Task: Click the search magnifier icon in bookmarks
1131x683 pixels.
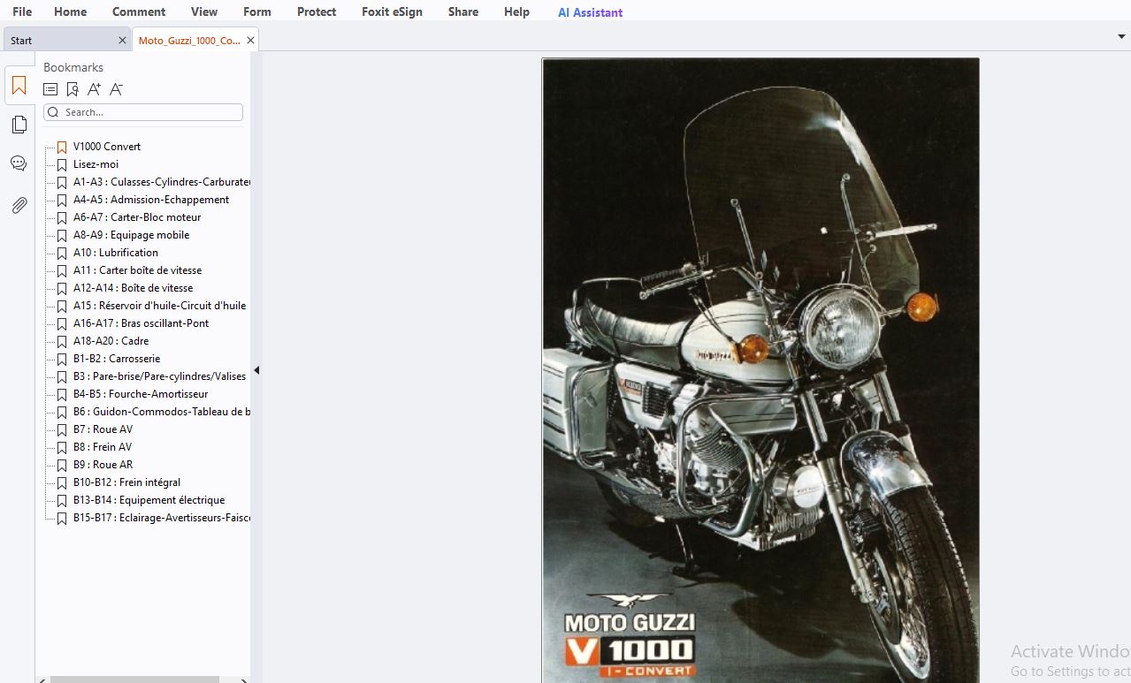Action: [53, 112]
